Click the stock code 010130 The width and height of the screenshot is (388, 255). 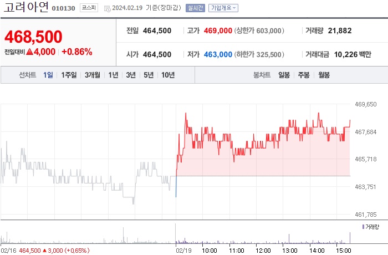(63, 8)
